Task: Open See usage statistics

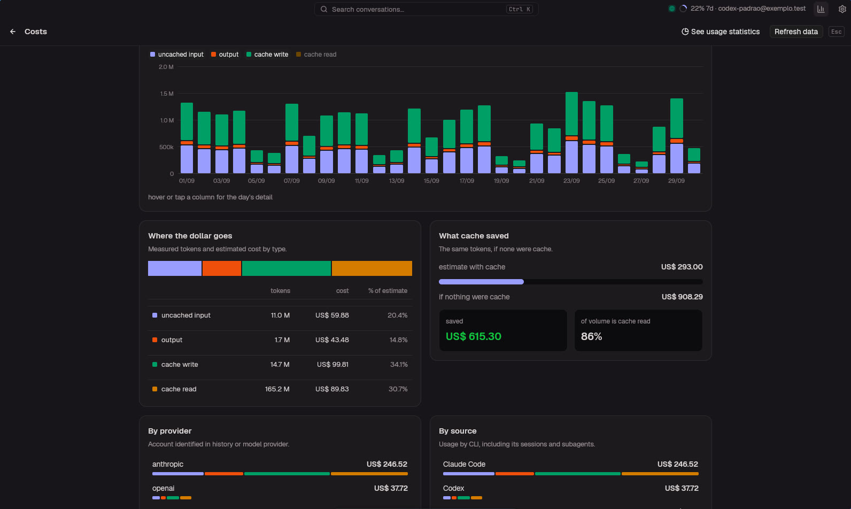Action: (721, 32)
